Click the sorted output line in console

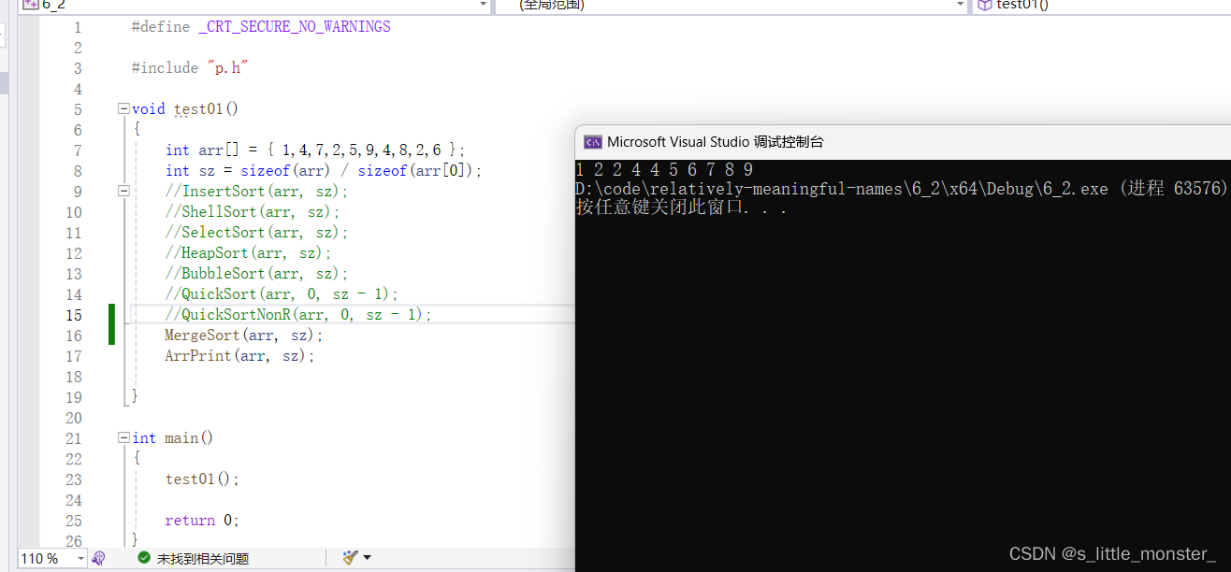click(664, 170)
